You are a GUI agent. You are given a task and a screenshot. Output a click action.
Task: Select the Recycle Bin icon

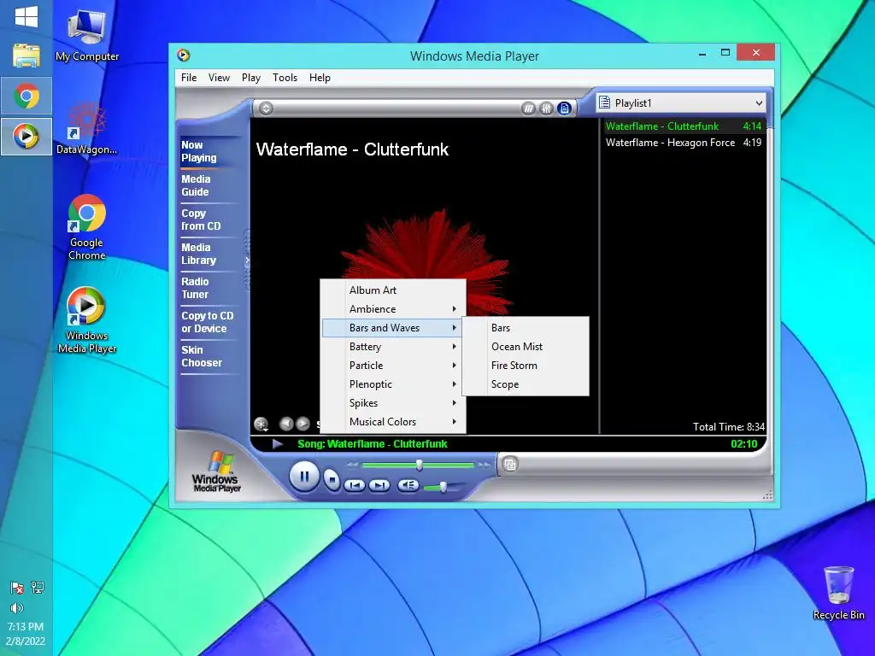[x=839, y=594]
